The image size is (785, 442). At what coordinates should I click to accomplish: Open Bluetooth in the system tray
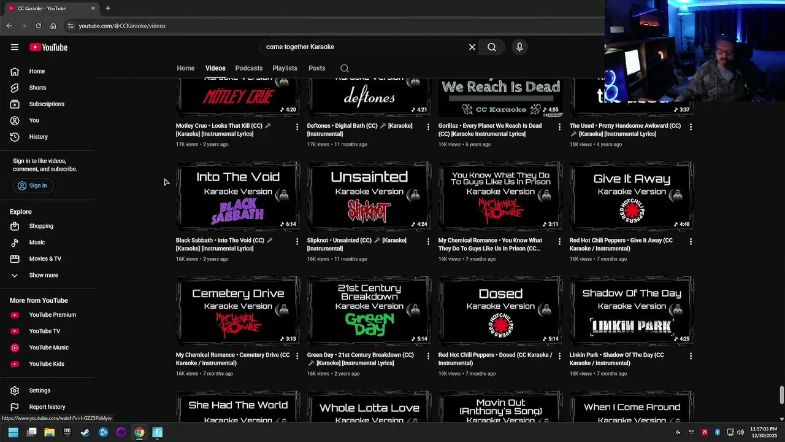(x=717, y=432)
